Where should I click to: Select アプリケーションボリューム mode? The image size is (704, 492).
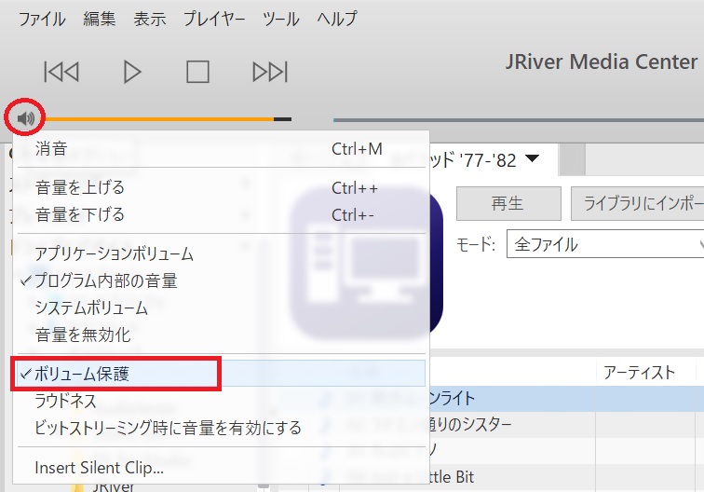(221, 253)
